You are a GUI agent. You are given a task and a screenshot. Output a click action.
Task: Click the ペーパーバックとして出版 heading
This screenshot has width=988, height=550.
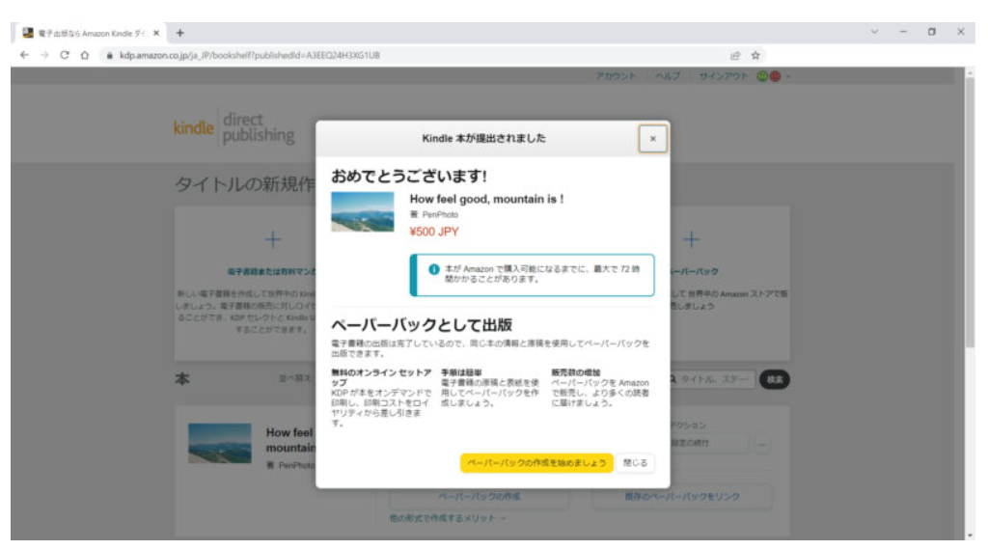point(422,325)
